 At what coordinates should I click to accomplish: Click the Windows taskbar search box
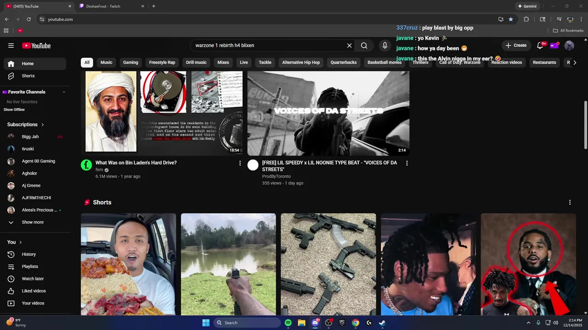(x=247, y=323)
